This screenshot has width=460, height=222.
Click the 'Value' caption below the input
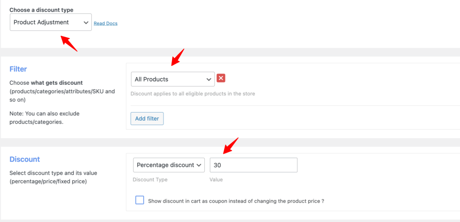click(x=216, y=180)
